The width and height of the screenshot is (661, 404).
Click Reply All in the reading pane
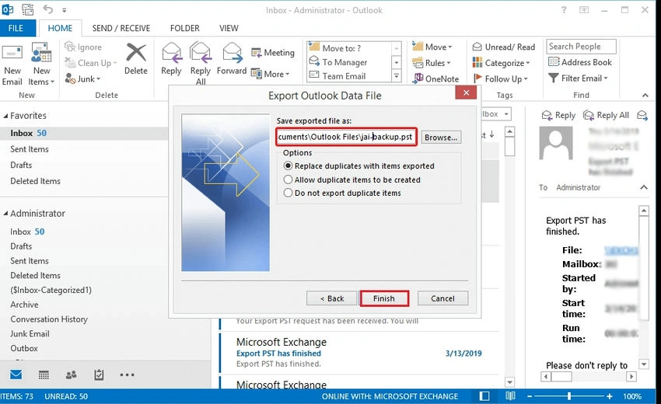tap(606, 115)
